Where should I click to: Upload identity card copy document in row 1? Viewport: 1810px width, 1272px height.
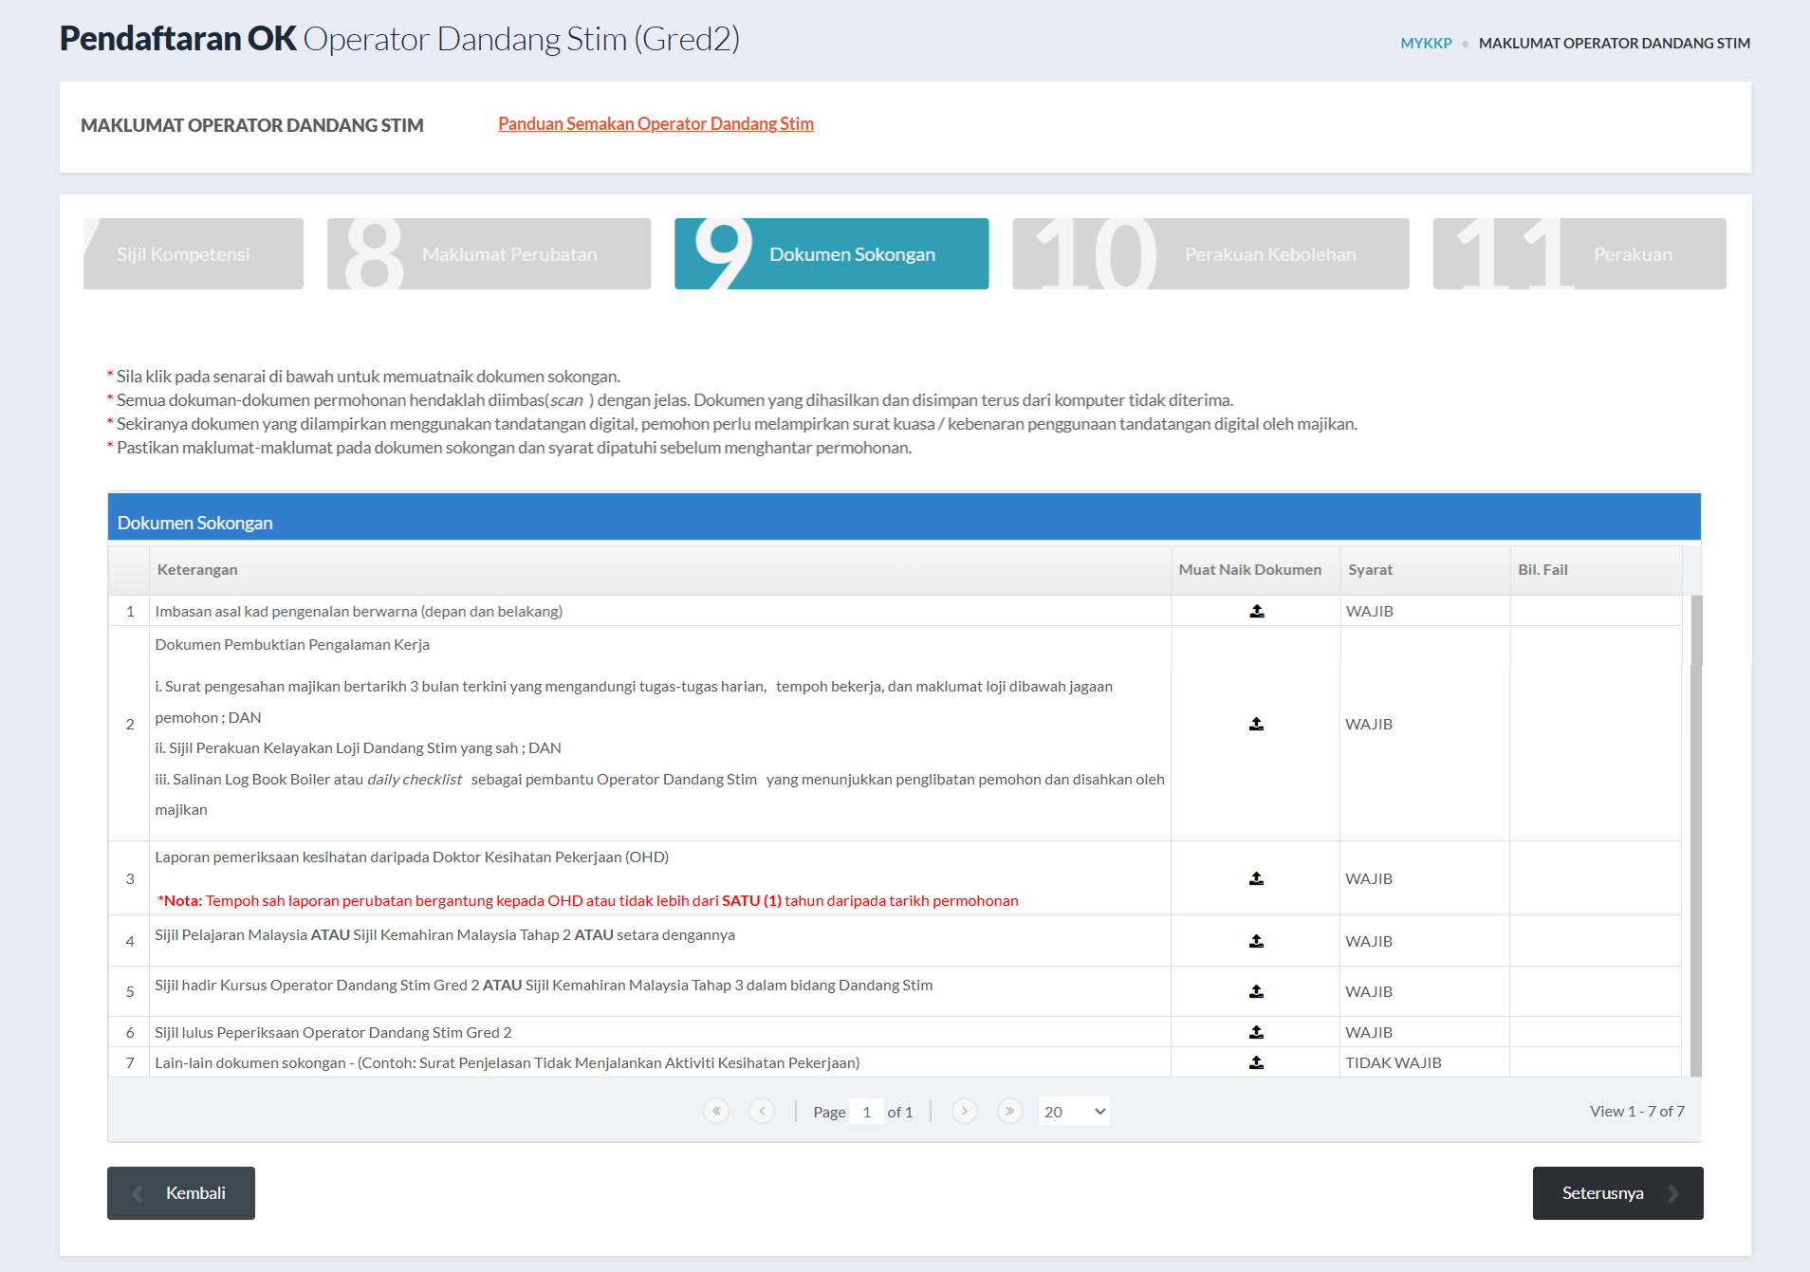click(x=1256, y=611)
